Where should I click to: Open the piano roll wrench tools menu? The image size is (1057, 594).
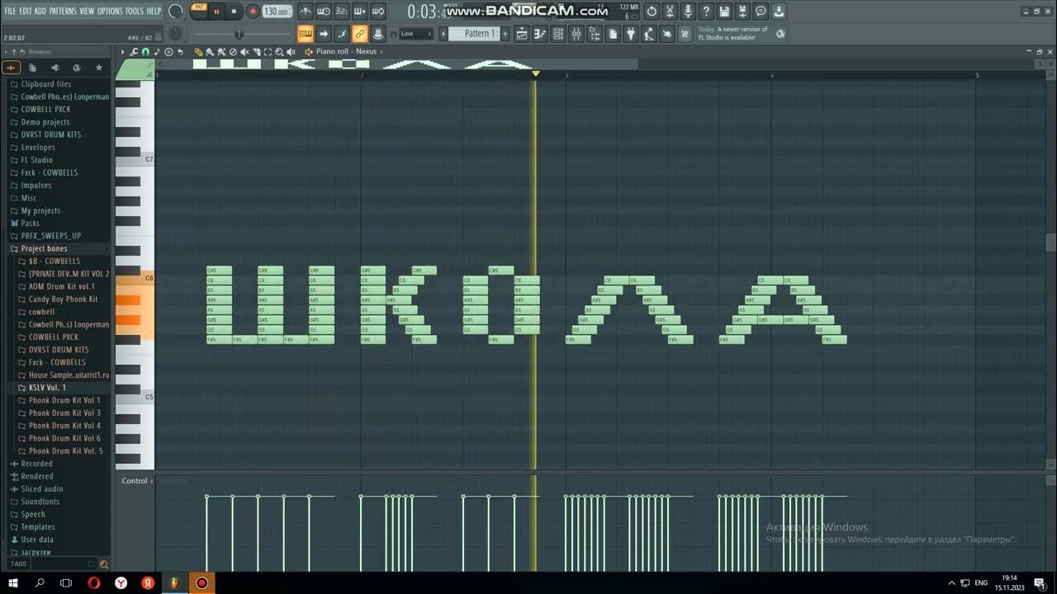[x=134, y=51]
